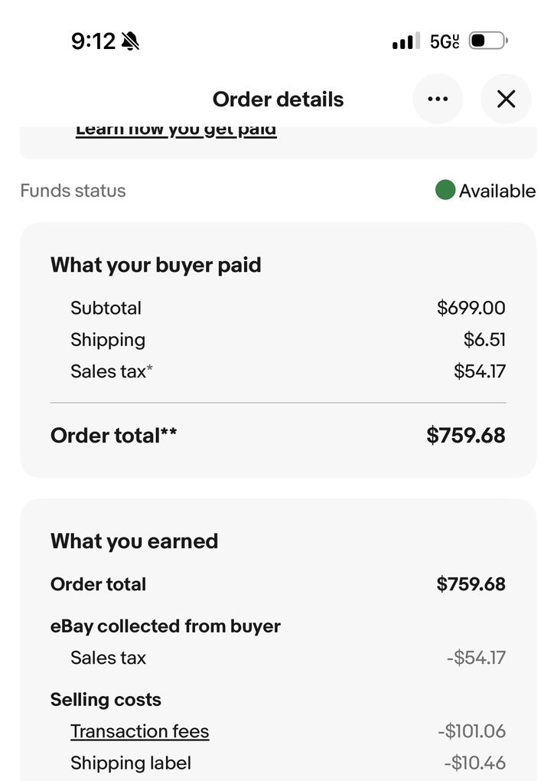Screen dimensions: 557x781
Task: Tap the What your buyer paid heading
Action: point(155,265)
